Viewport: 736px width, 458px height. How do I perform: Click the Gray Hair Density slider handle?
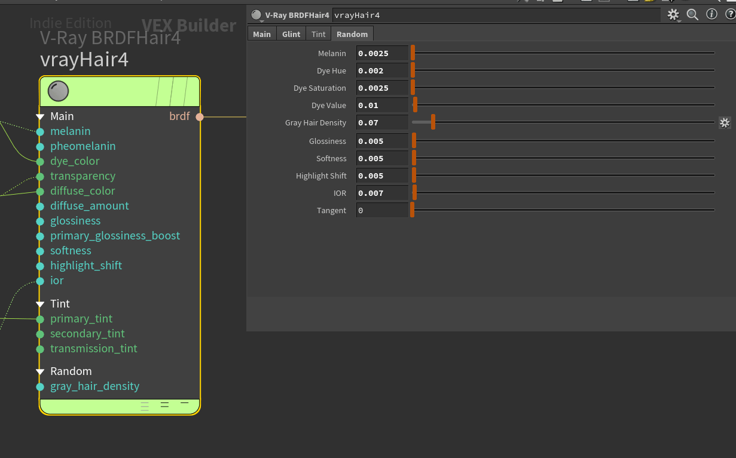(x=433, y=122)
